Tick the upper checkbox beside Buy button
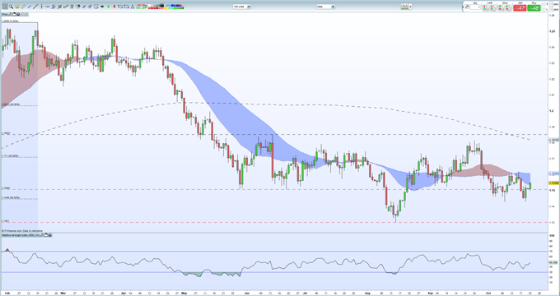 tap(544, 4)
